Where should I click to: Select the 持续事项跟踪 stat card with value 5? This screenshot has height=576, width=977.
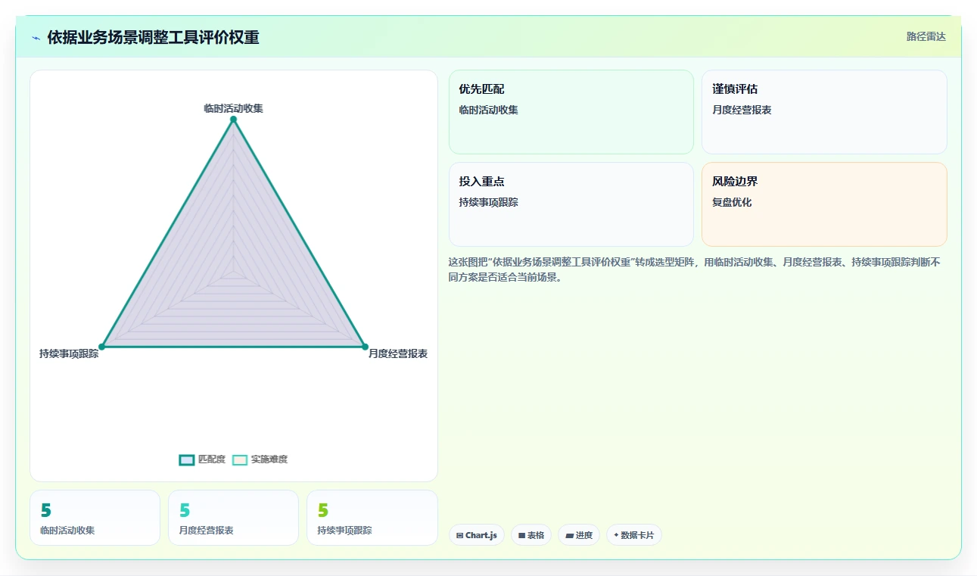(x=372, y=518)
